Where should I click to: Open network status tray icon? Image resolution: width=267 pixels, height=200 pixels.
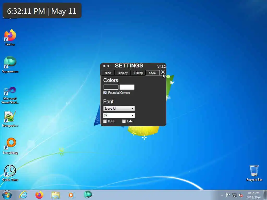coord(234,195)
